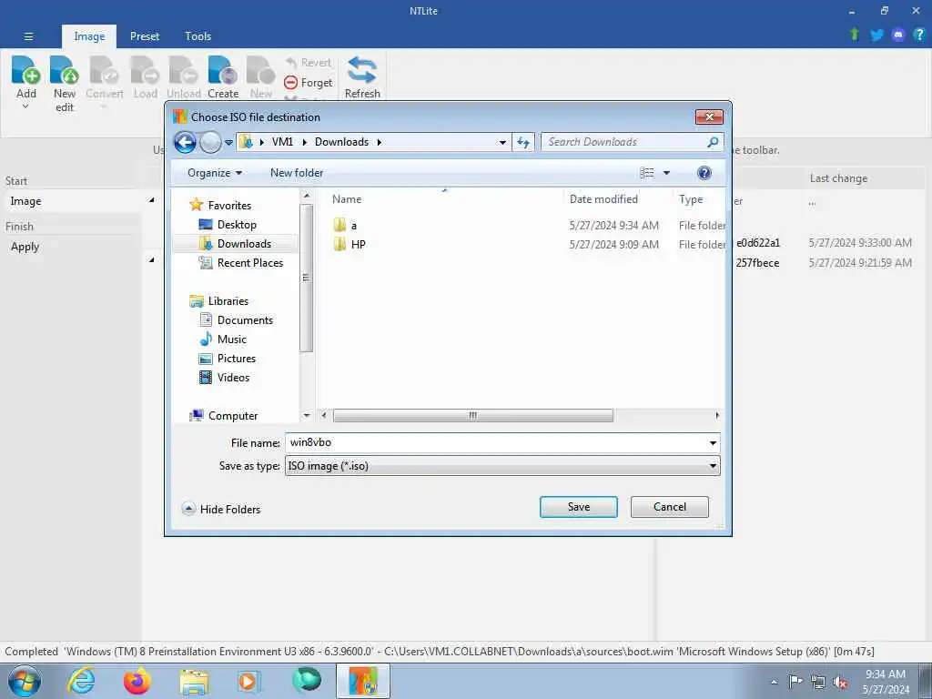
Task: Select Music library in navigation pane
Action: pyautogui.click(x=223, y=339)
